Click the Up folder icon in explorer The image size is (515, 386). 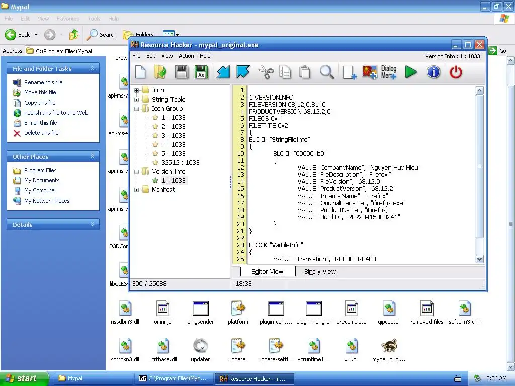74,35
